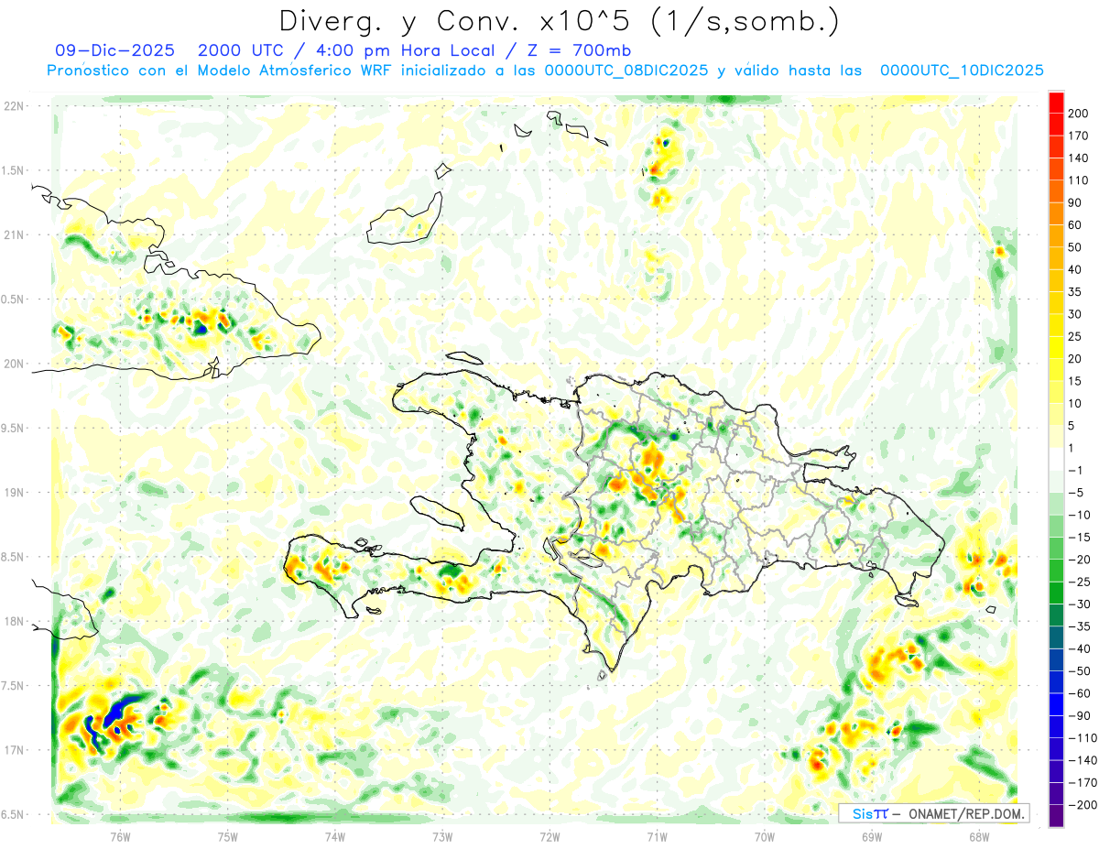Click the color bar value '-1'
This screenshot has height=849, width=1099.
point(1076,471)
